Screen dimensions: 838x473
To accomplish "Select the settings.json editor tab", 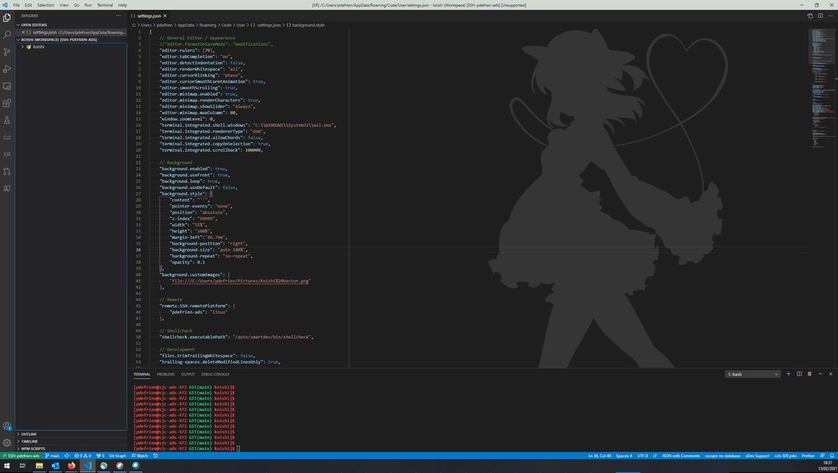I will (149, 15).
